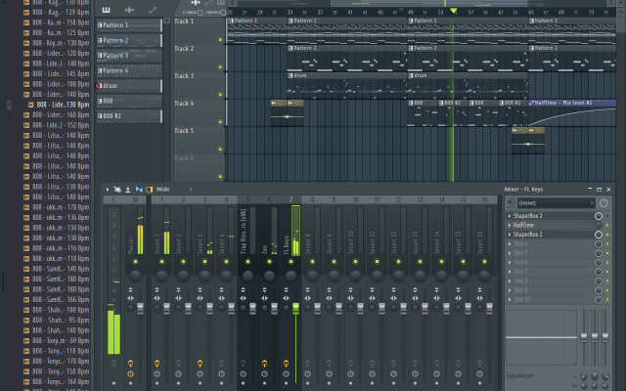The height and width of the screenshot is (391, 626).
Task: Open Slot 7 effect menu arrow
Action: (x=510, y=272)
